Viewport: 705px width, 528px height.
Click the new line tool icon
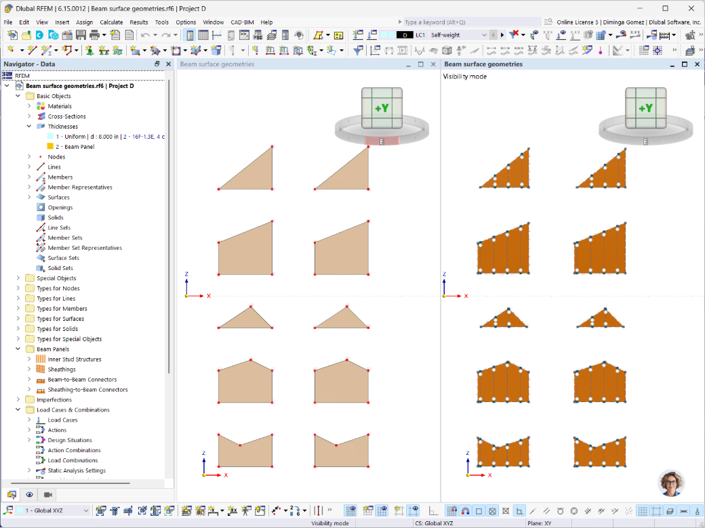32,50
